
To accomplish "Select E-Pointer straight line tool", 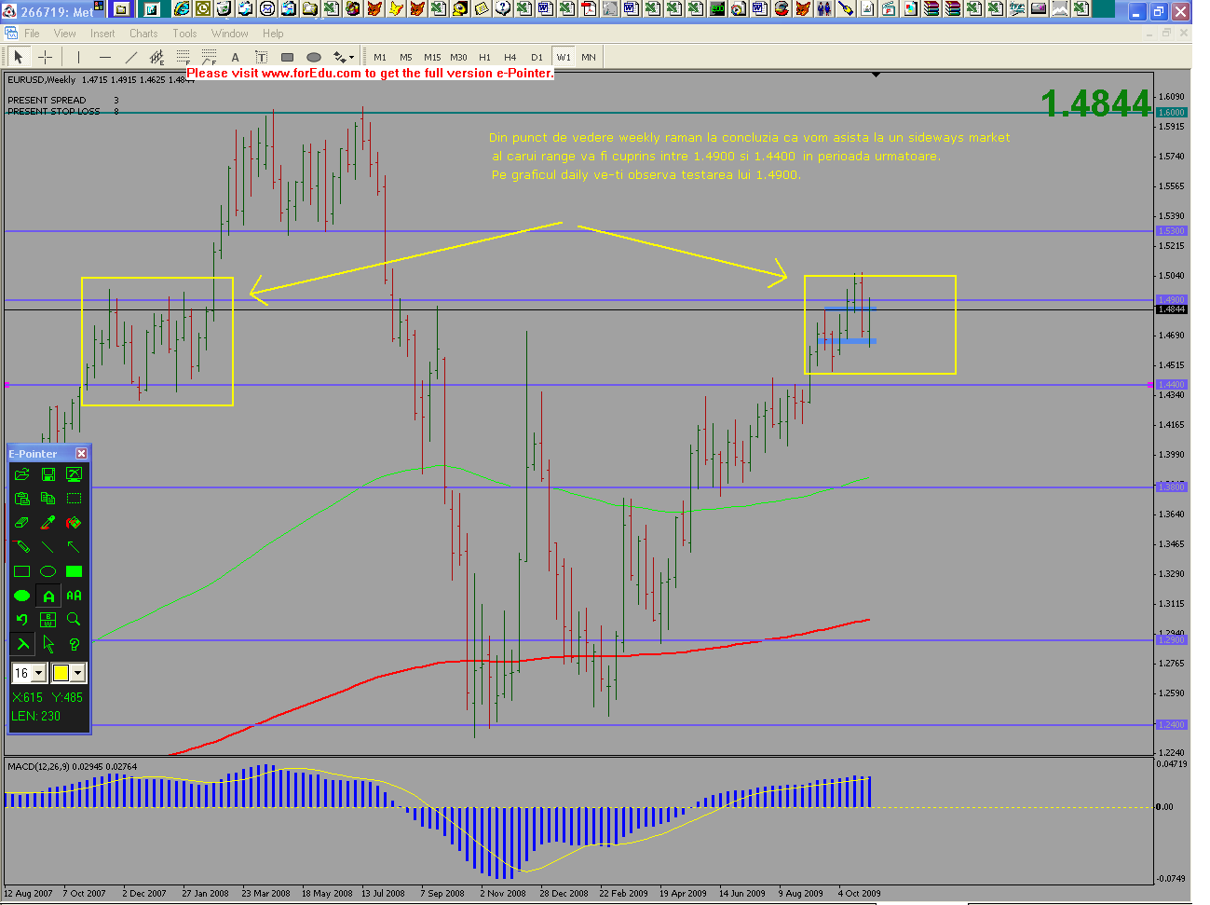I will coord(48,547).
